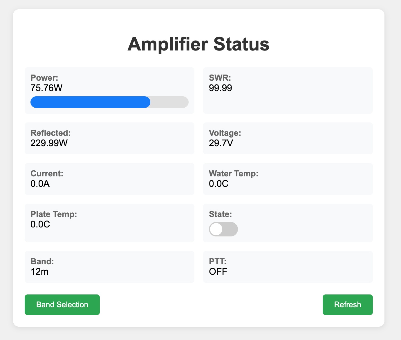Select the 229.99W reflected power value

[x=49, y=143]
